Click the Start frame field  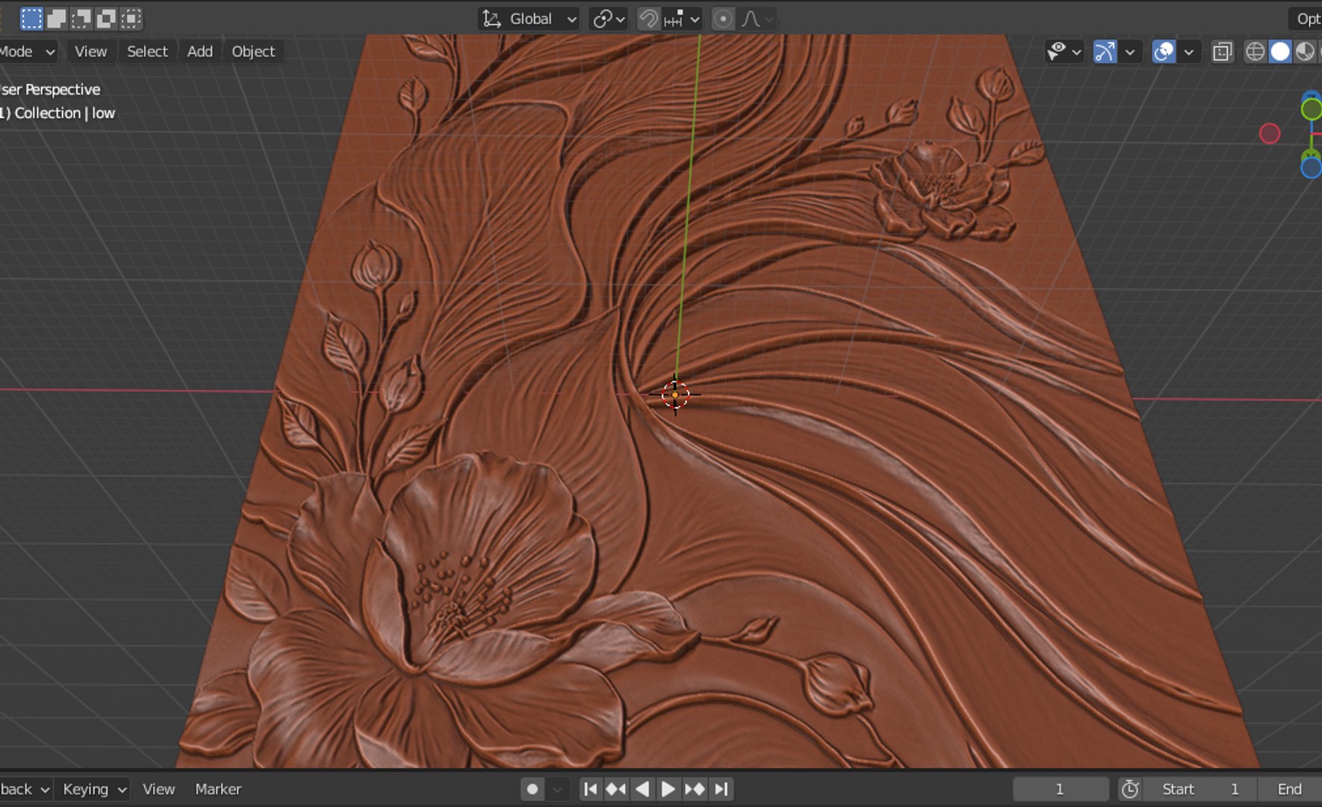coord(1200,789)
